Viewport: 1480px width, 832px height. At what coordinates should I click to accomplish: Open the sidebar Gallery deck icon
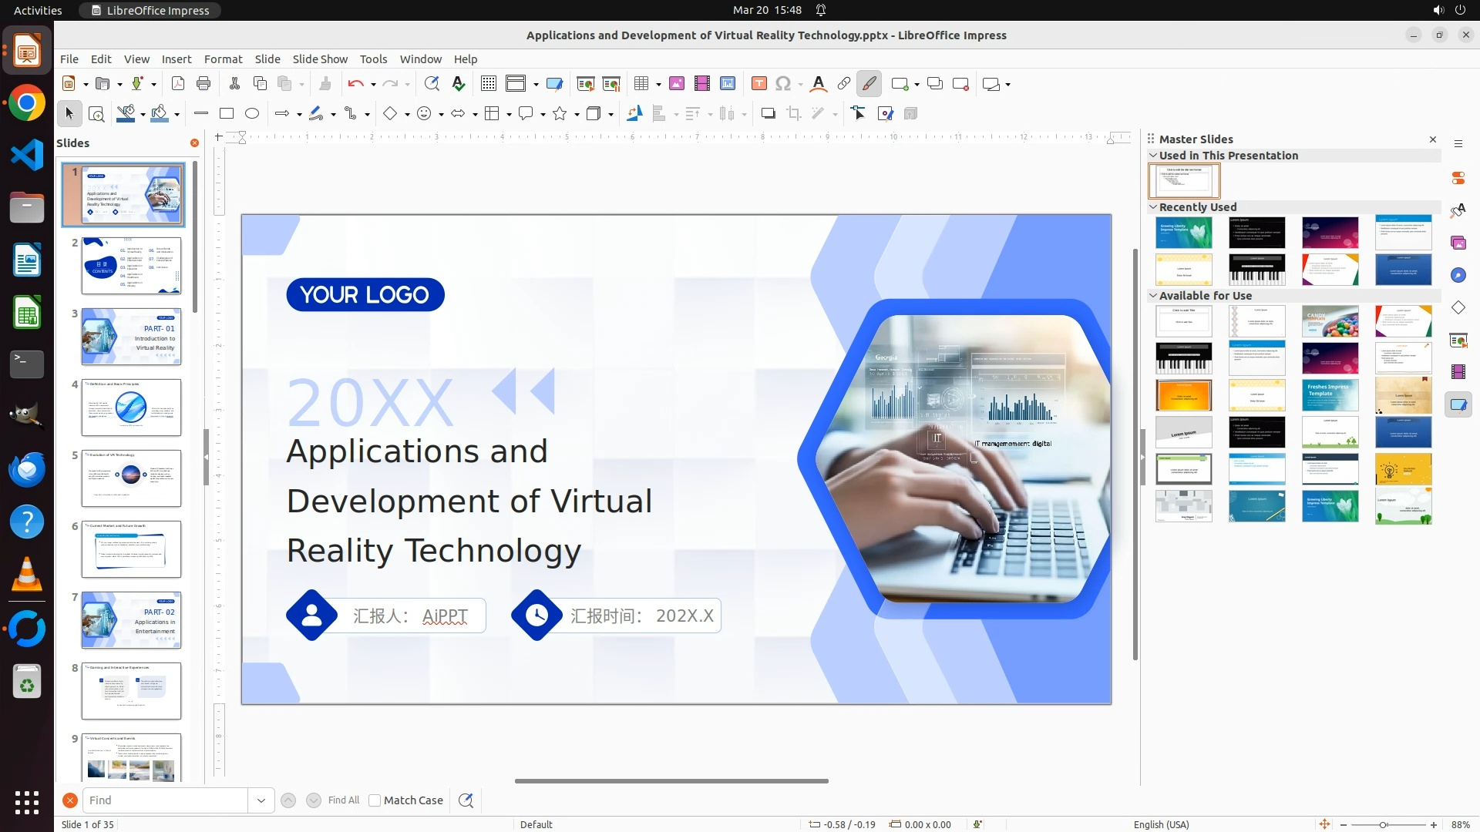click(1458, 243)
